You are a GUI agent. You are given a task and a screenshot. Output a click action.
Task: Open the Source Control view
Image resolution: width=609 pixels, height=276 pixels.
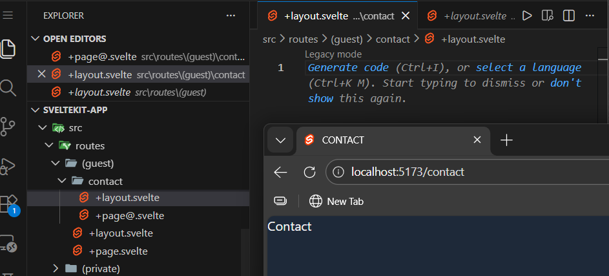tap(8, 127)
